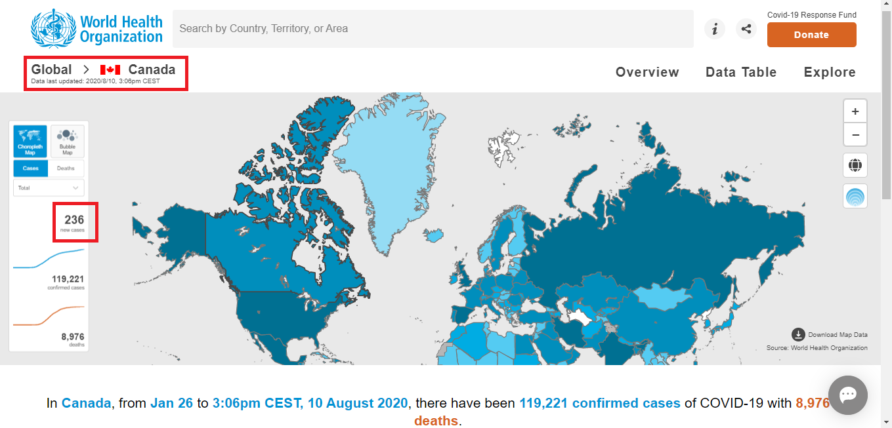Image resolution: width=892 pixels, height=428 pixels.
Task: Click the Canada flag in the breadcrumb
Action: click(x=110, y=69)
